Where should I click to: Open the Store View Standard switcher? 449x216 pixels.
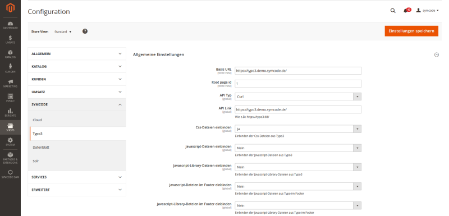pyautogui.click(x=63, y=32)
